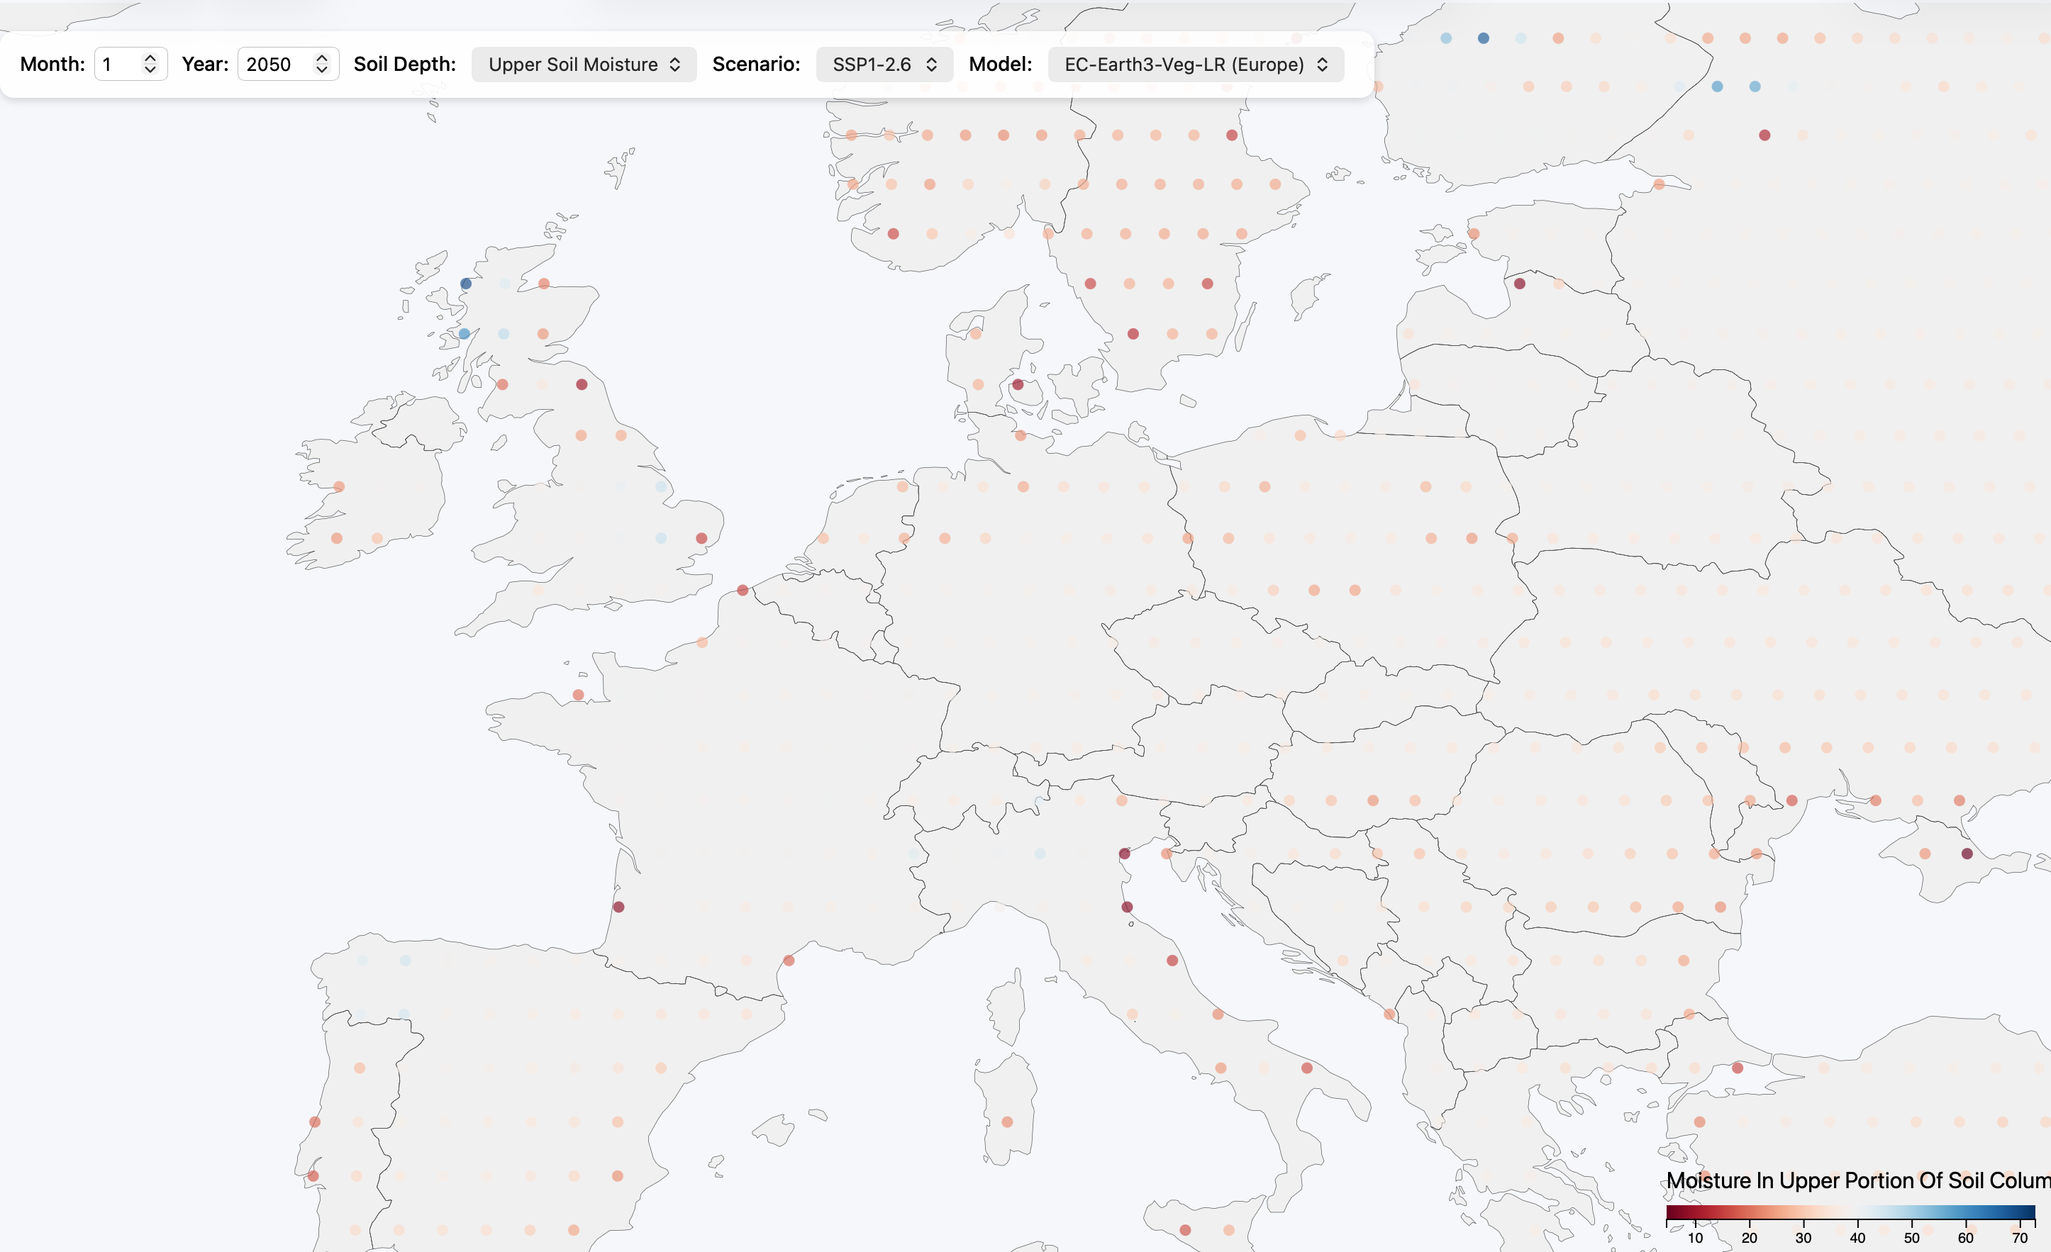The height and width of the screenshot is (1252, 2051).
Task: Click the dark red dot near Bordeaux, France
Action: [619, 906]
